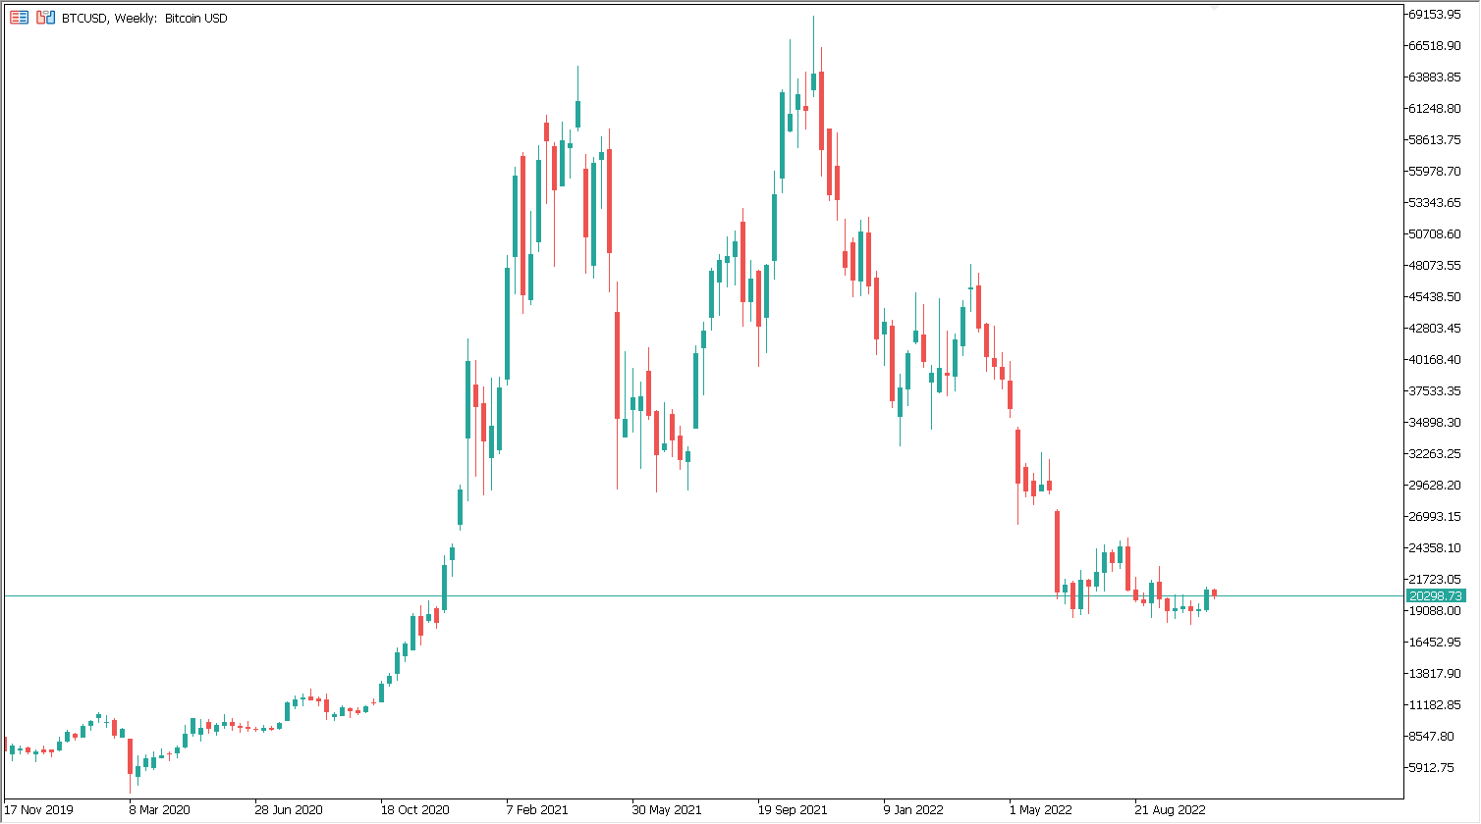Click the 19 Sep 2021 date label
Screen dimensions: 1481x824
pos(793,810)
